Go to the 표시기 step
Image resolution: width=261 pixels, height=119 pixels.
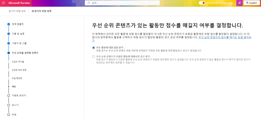15,105
